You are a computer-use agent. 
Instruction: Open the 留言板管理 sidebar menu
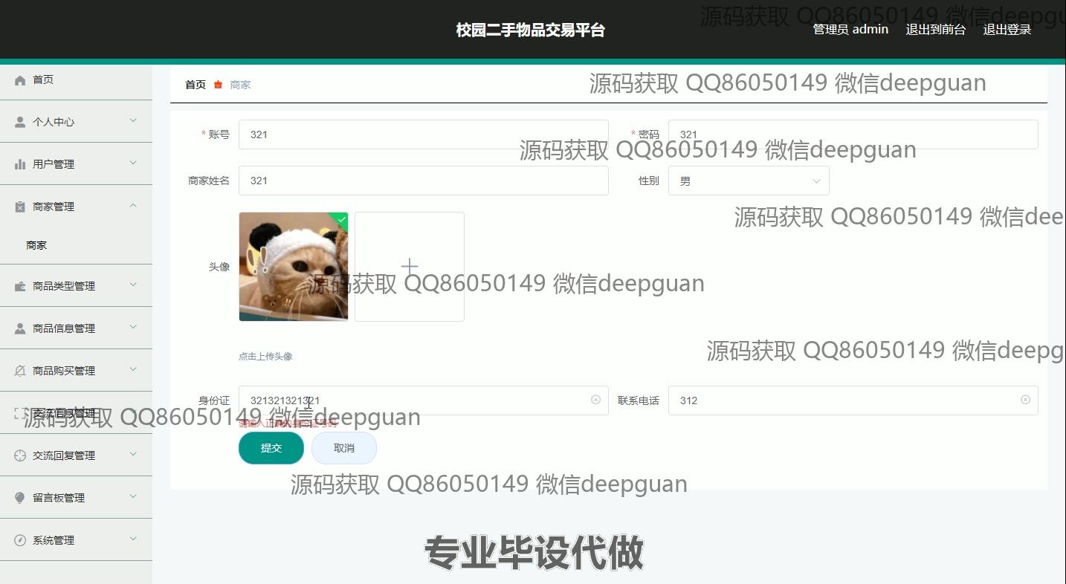[x=76, y=498]
